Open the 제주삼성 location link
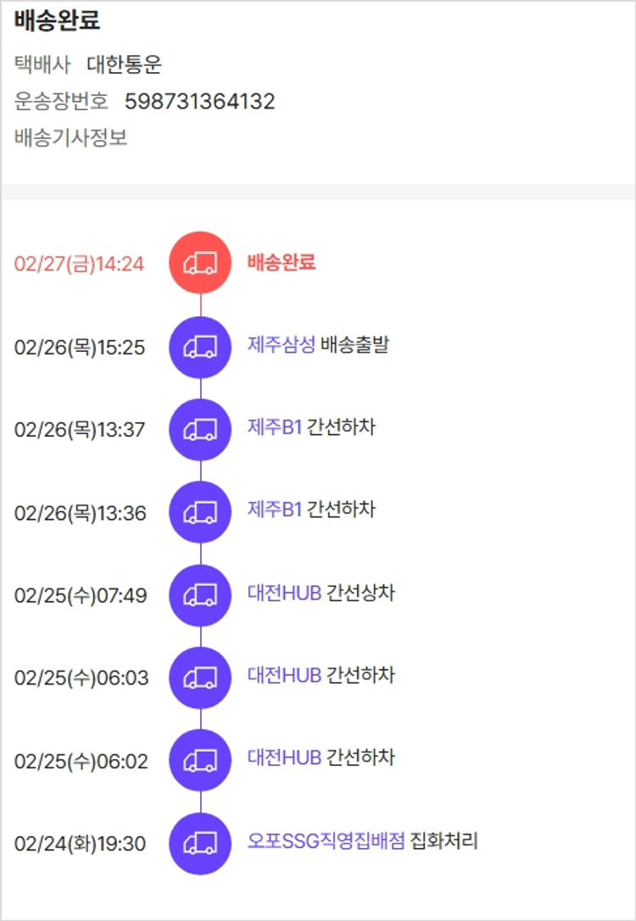 [x=282, y=344]
